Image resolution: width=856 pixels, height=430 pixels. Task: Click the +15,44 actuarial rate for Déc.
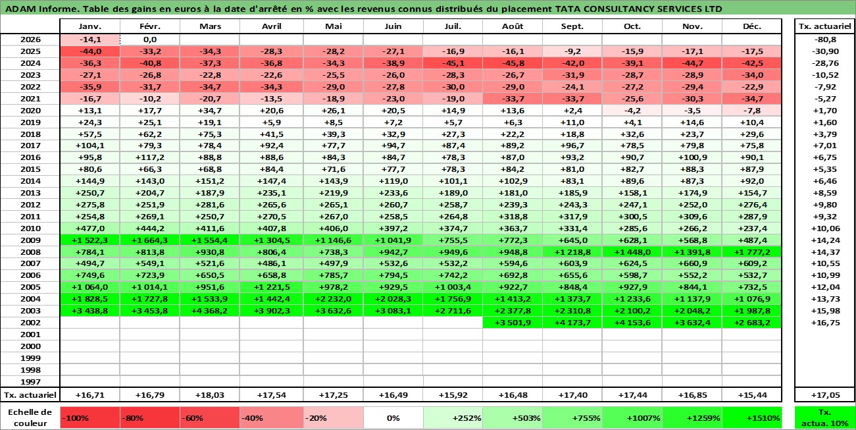752,395
